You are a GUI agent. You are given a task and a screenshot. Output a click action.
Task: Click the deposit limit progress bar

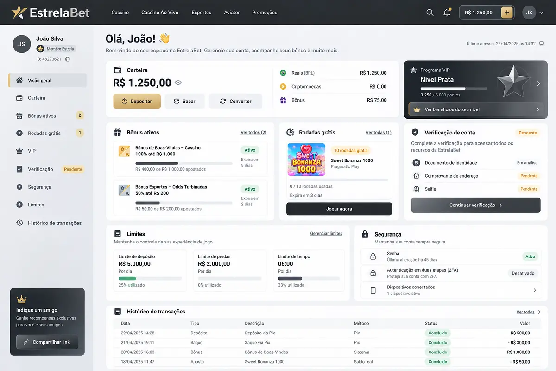pyautogui.click(x=150, y=279)
